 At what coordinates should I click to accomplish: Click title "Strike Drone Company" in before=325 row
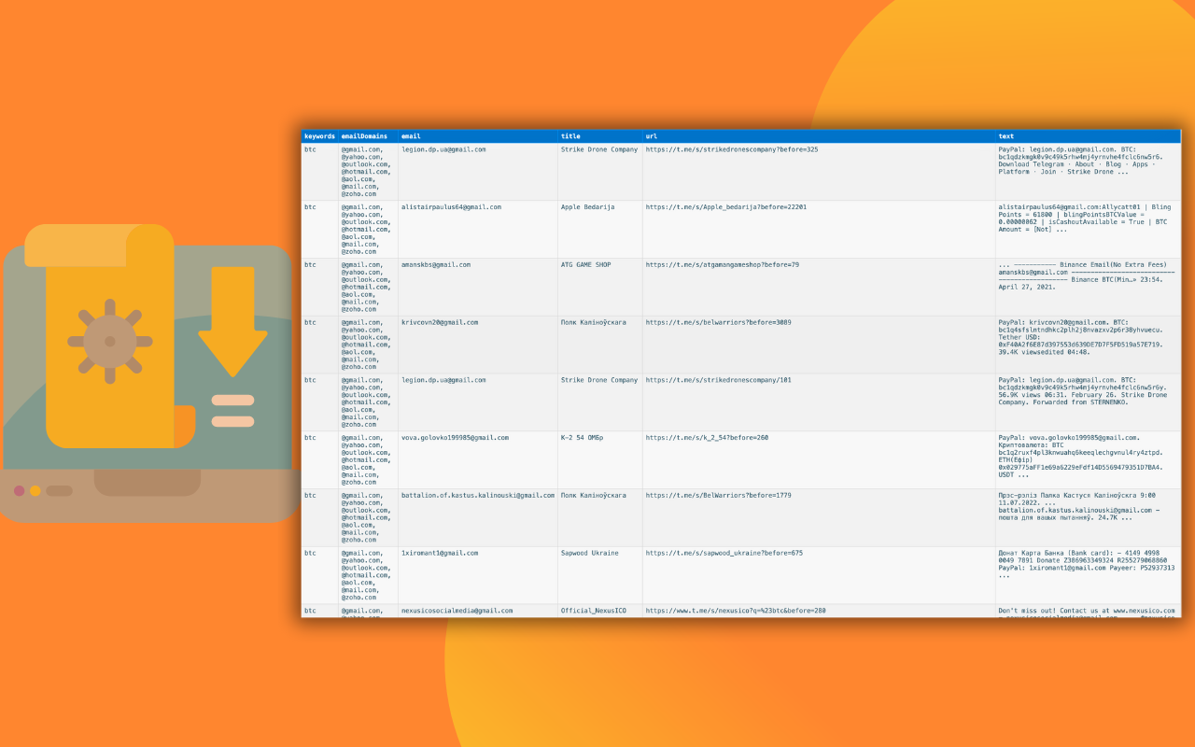tap(599, 149)
